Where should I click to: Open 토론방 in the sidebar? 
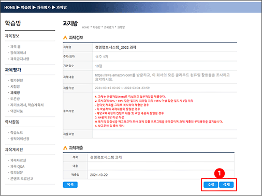(15, 99)
